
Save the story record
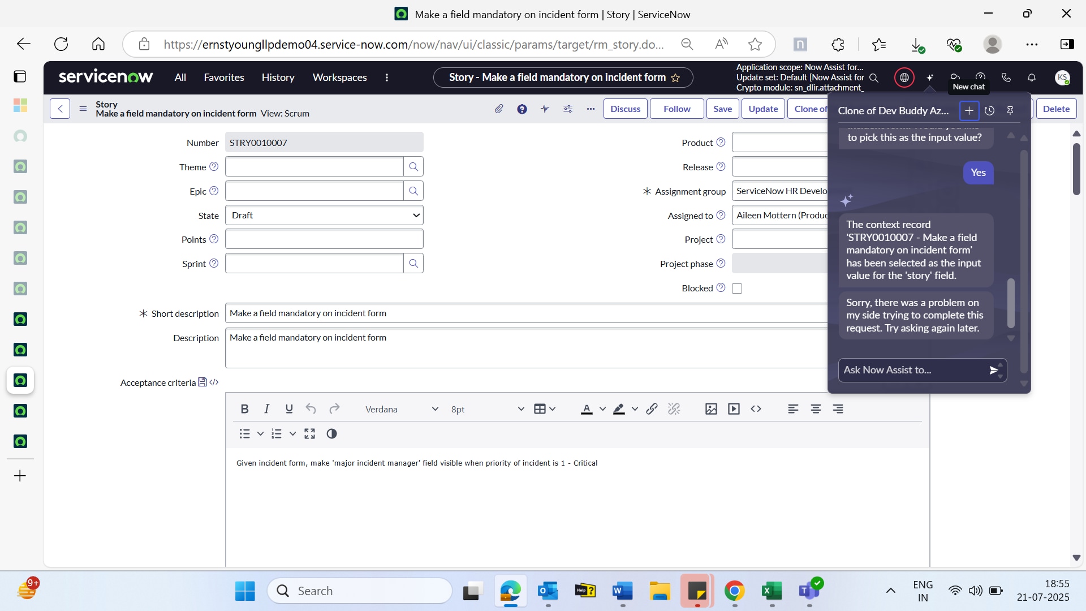point(722,109)
